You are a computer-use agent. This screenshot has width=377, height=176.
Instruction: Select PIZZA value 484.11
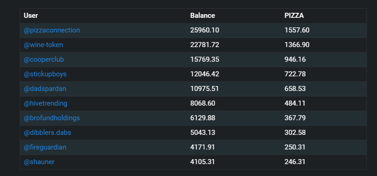[x=295, y=103]
